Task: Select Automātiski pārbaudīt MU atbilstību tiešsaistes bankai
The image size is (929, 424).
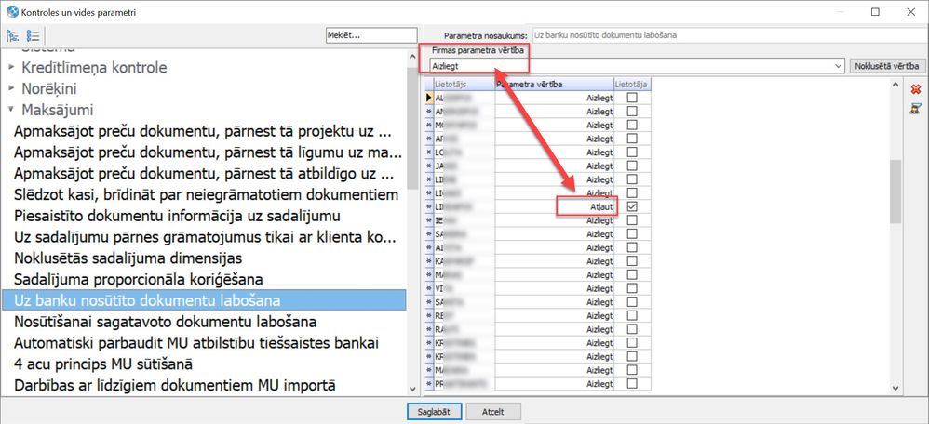Action: point(196,343)
